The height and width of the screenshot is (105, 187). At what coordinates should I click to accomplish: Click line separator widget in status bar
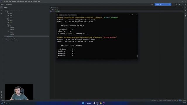(x=160, y=100)
